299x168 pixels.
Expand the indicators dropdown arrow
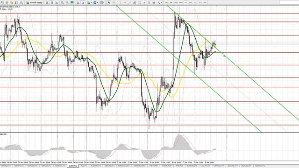pyautogui.click(x=92, y=3)
